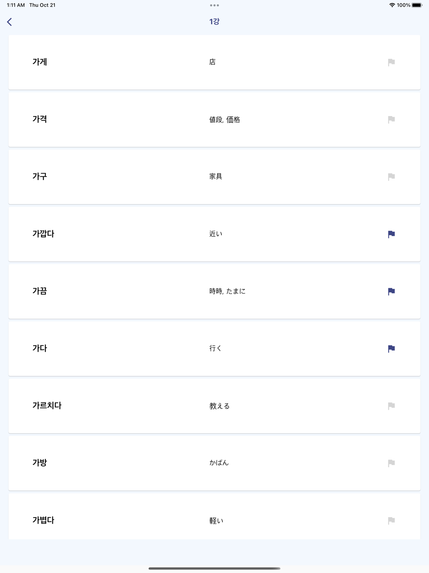This screenshot has width=429, height=573.
Task: Tap the back chevron arrow
Action: 9,22
